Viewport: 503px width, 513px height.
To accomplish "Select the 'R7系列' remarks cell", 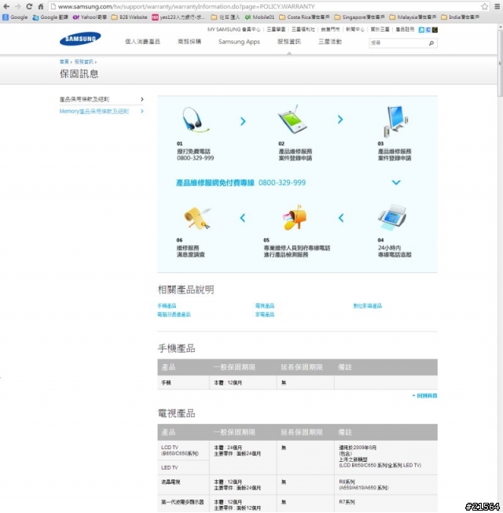I will point(386,504).
